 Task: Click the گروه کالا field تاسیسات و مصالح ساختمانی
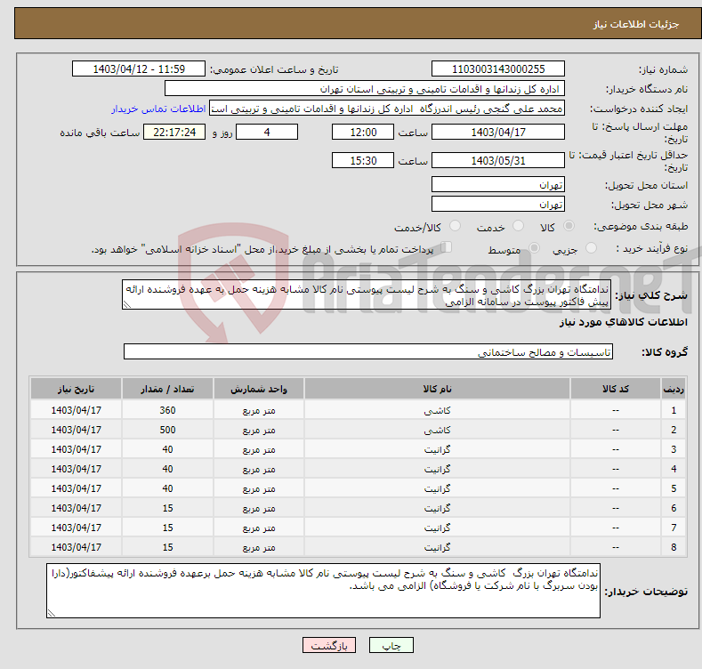click(x=368, y=352)
